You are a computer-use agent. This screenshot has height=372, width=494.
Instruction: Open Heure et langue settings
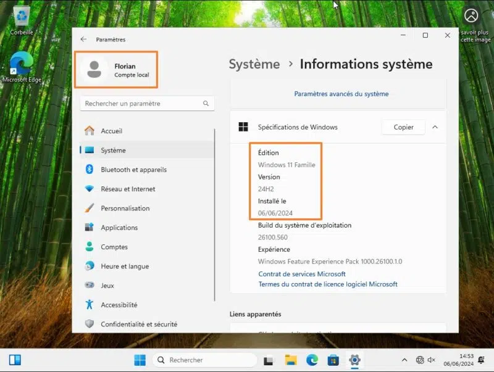tap(125, 266)
